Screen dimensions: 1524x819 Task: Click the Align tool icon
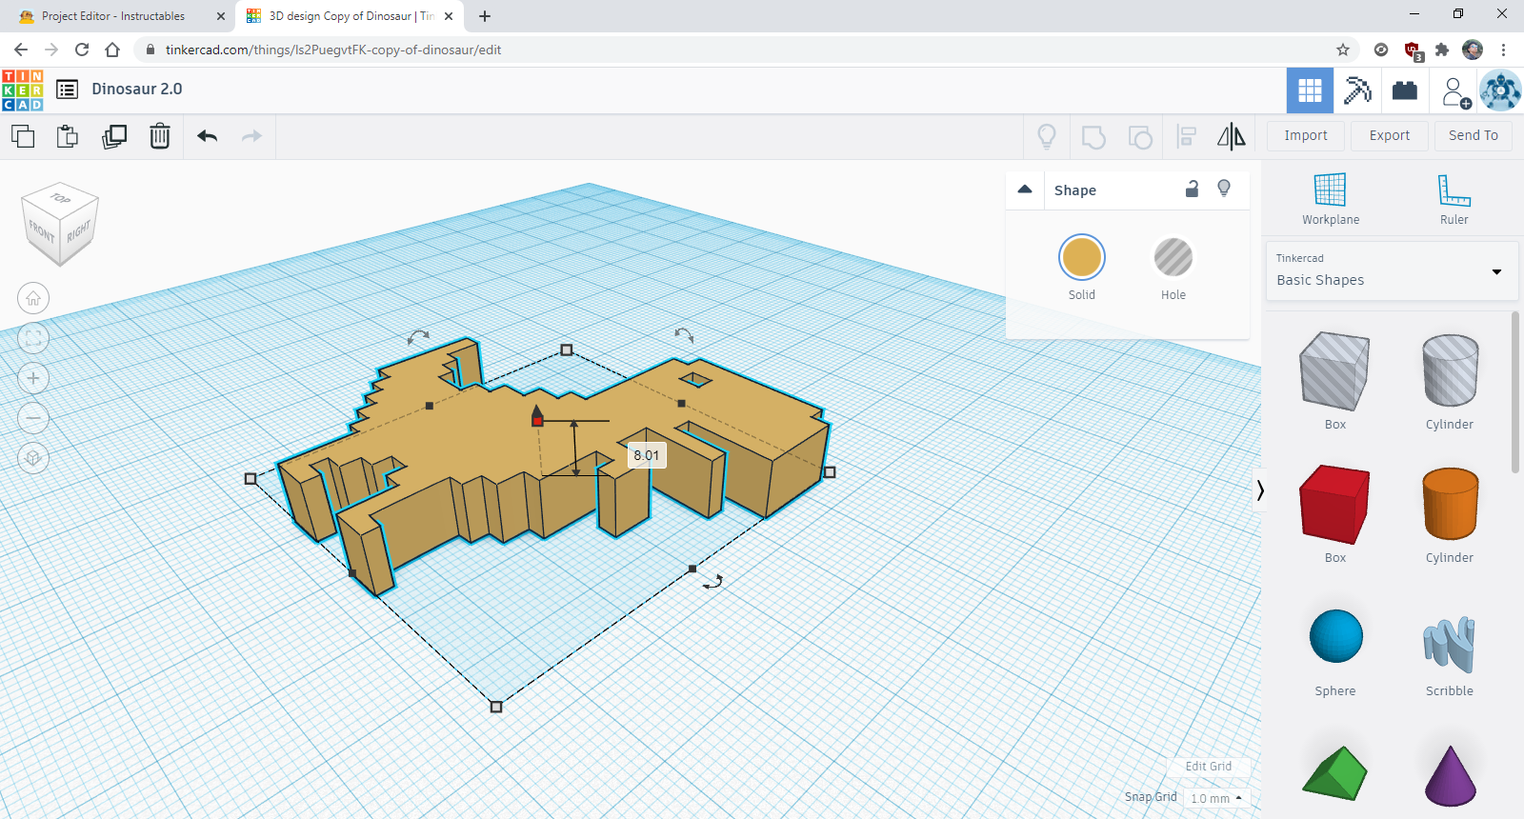[x=1187, y=136]
